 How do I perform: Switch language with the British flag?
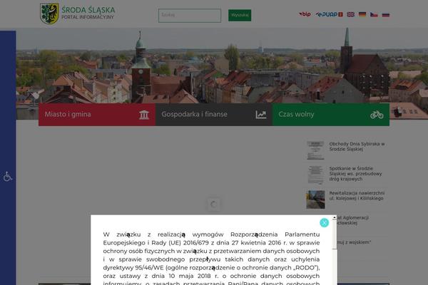(x=350, y=14)
